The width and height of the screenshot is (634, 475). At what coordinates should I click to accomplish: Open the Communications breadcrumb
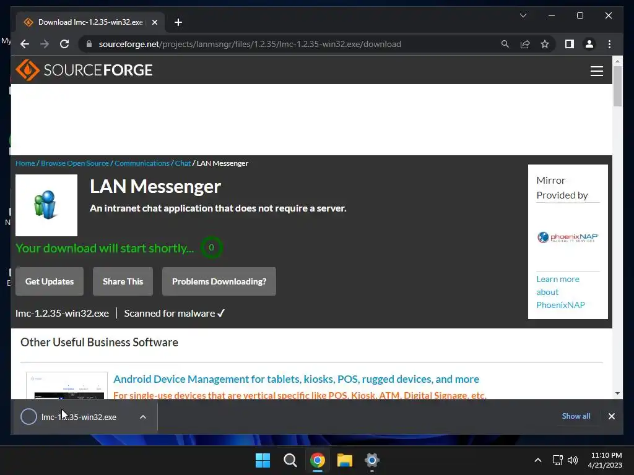click(x=142, y=163)
